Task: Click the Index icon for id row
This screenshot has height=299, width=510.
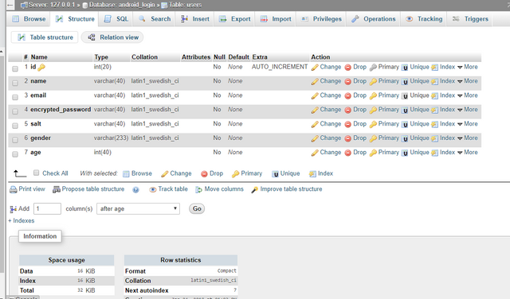Action: click(434, 68)
